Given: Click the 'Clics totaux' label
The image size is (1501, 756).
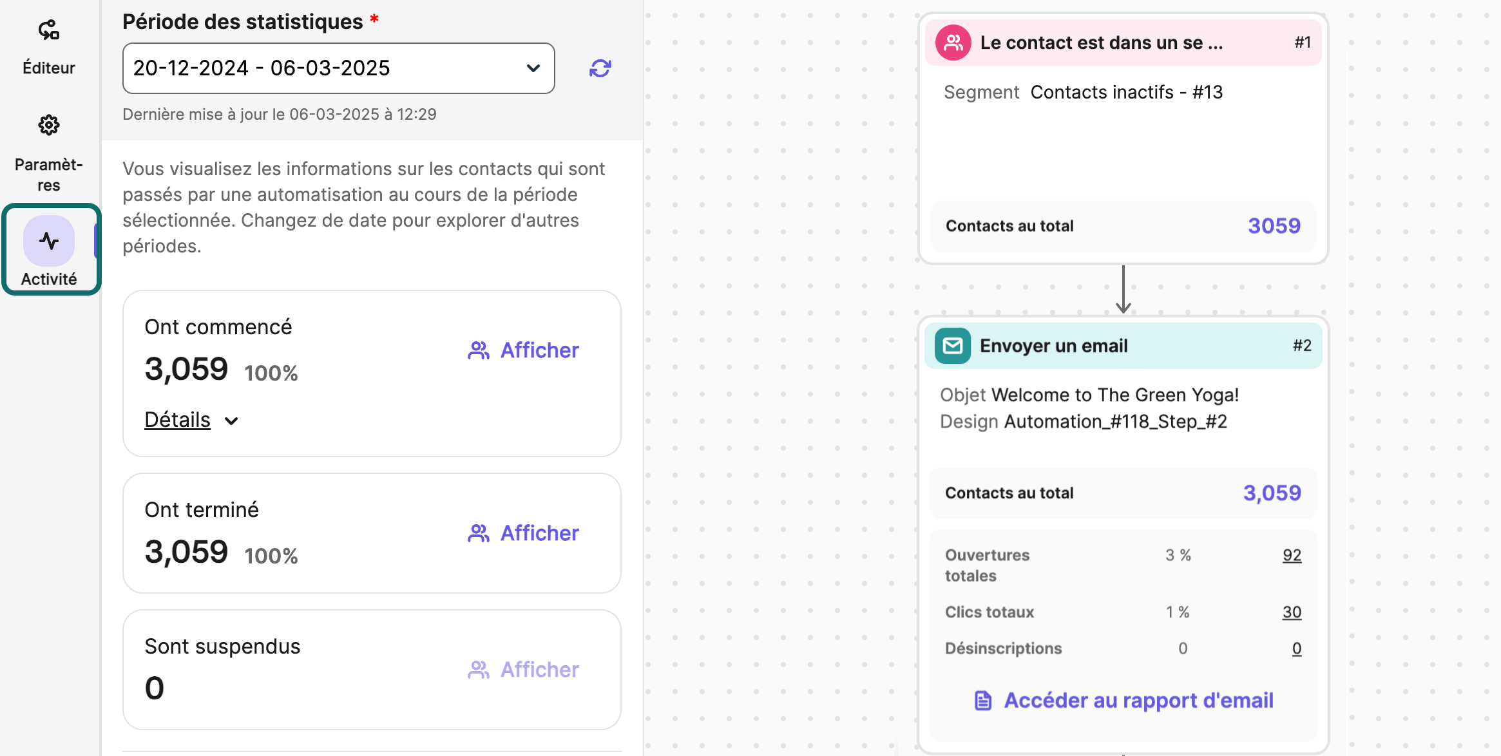Looking at the screenshot, I should point(990,612).
